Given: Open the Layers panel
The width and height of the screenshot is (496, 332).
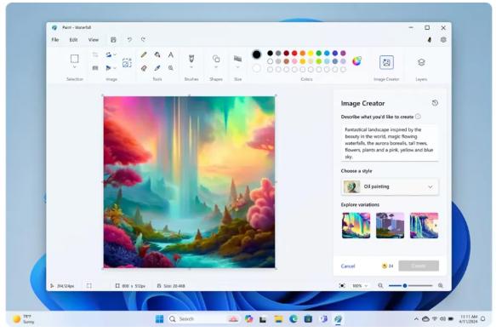Looking at the screenshot, I should [421, 62].
